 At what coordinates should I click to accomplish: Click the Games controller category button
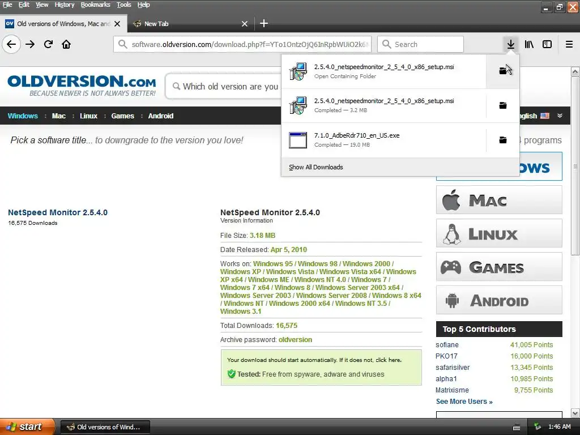[499, 267]
